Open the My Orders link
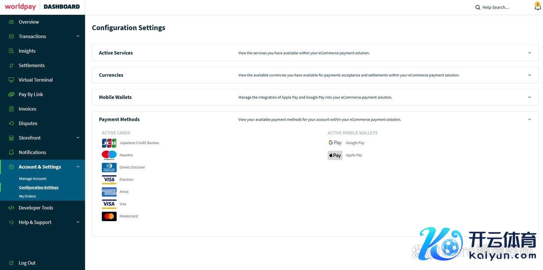543x270 pixels. (28, 196)
